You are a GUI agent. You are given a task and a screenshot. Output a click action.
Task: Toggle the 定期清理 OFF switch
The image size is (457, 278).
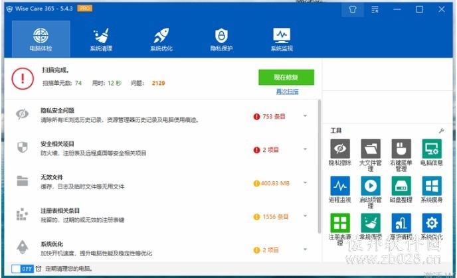point(23,269)
